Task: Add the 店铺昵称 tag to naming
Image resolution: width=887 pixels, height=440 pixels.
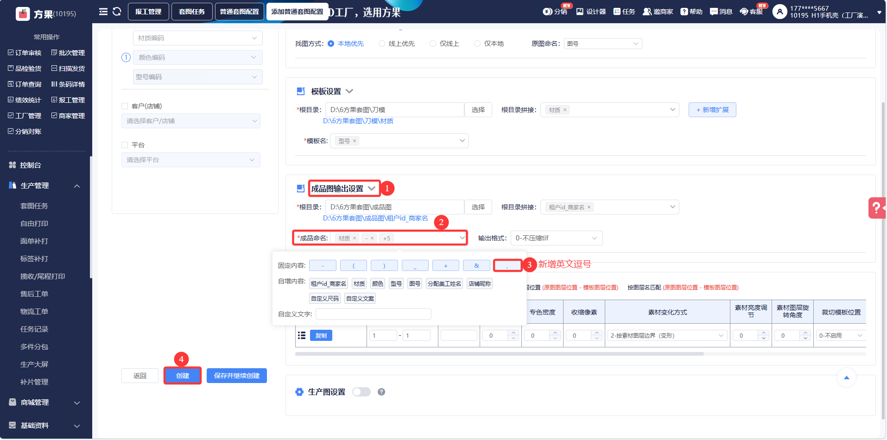Action: click(x=480, y=283)
